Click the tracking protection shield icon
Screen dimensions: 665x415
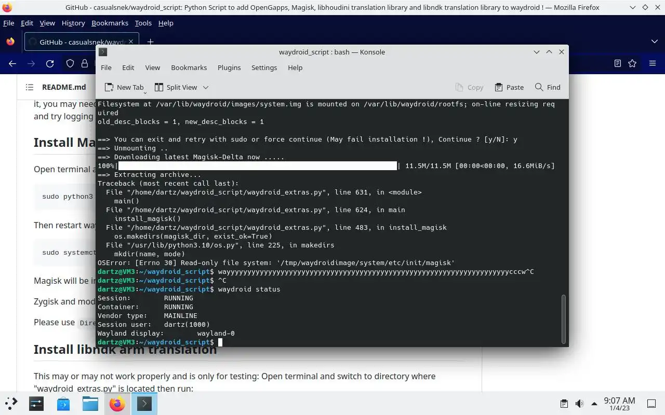70,63
